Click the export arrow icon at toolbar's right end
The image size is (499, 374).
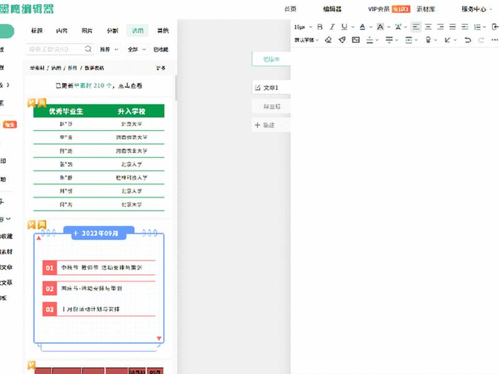coord(495,27)
